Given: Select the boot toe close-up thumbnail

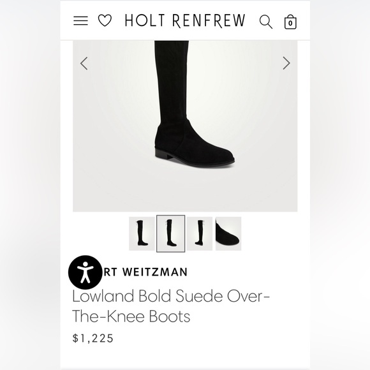Looking at the screenshot, I should click(228, 233).
